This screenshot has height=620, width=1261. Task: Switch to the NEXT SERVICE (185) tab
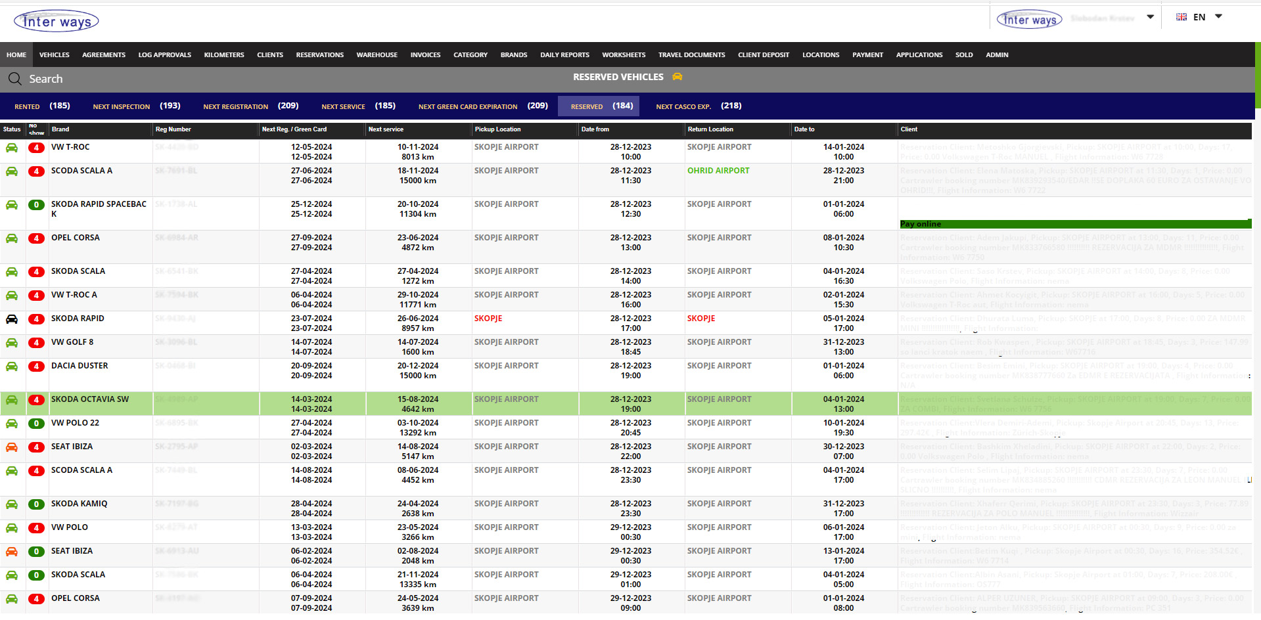(359, 106)
